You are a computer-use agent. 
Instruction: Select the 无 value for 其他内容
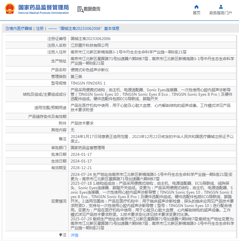click(x=72, y=130)
